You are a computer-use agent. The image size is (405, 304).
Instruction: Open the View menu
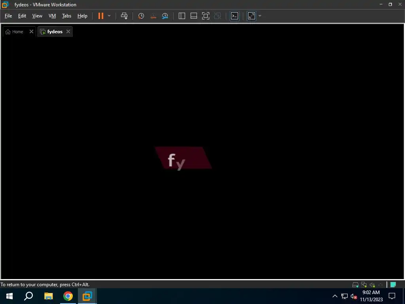point(37,16)
